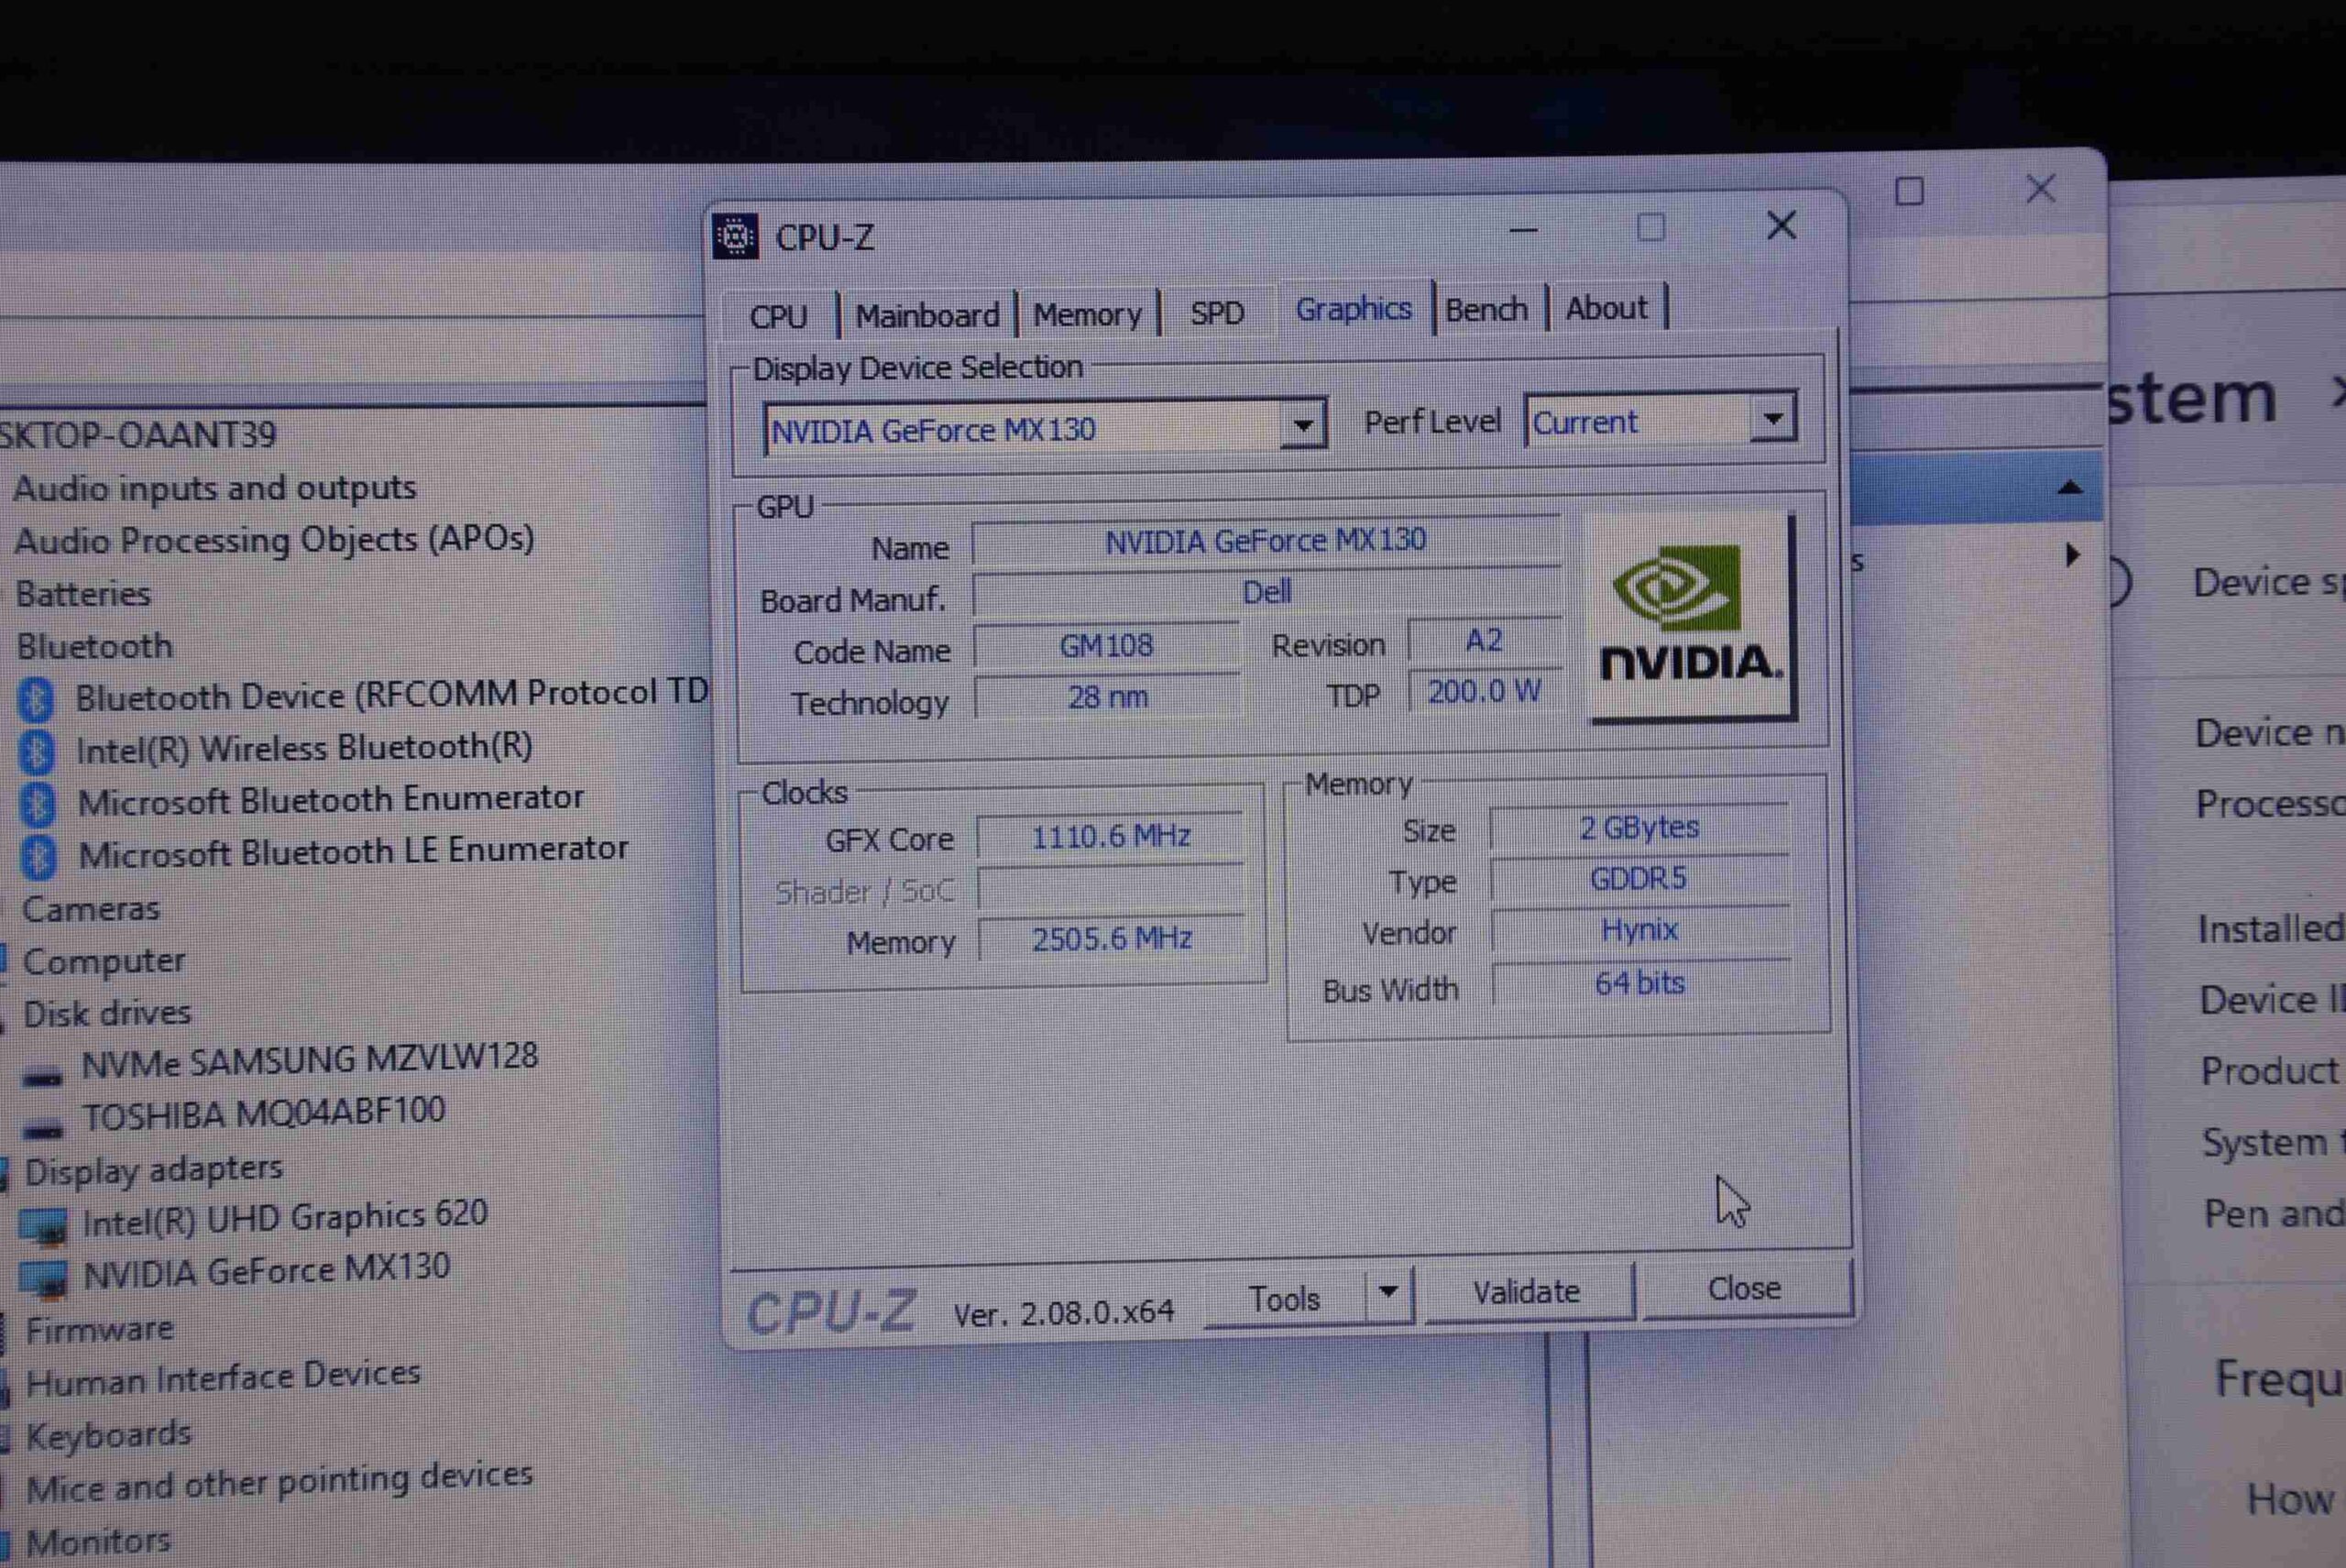Select Bluetooth Device RFCOMM Protocol icon
2346x1568 pixels.
pos(37,699)
